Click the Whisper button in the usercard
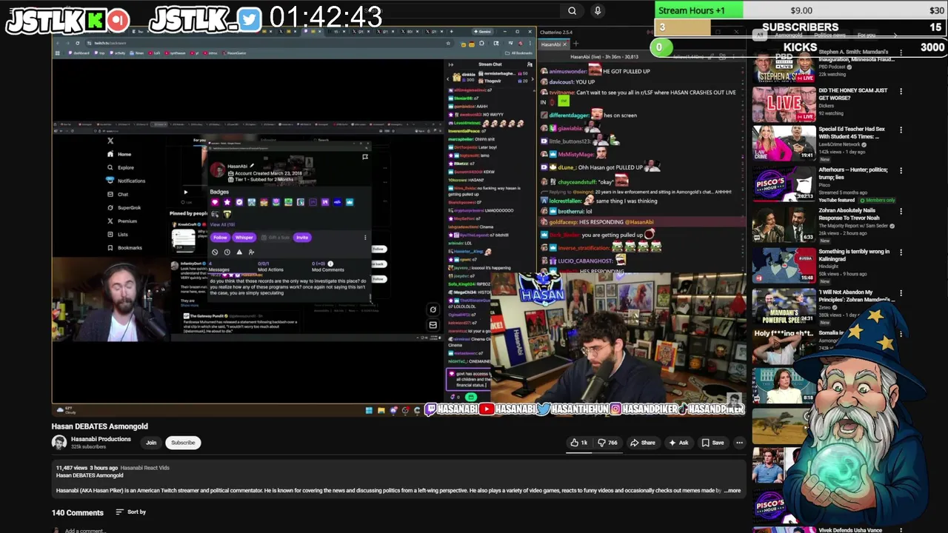 pos(244,238)
